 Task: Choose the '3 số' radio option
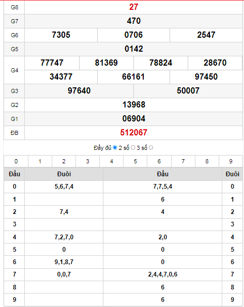pyautogui.click(x=151, y=148)
